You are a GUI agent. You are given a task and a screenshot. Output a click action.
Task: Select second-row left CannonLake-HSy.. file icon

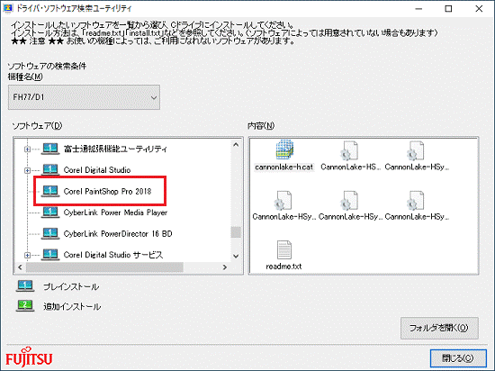tap(283, 201)
